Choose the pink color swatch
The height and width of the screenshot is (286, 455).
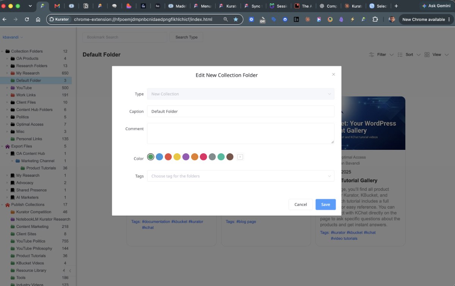[204, 157]
